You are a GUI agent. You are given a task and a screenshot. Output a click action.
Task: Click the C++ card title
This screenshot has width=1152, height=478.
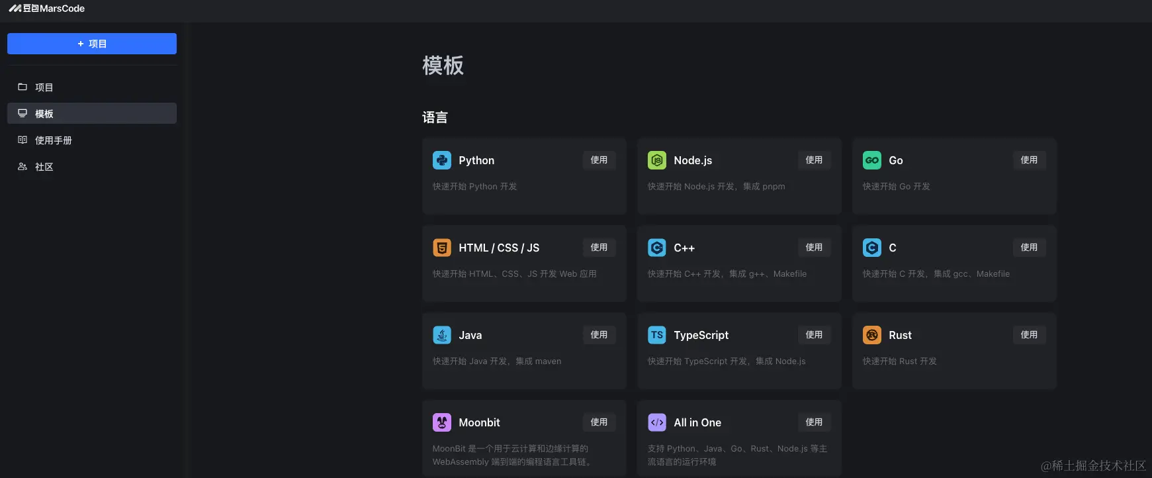point(684,248)
